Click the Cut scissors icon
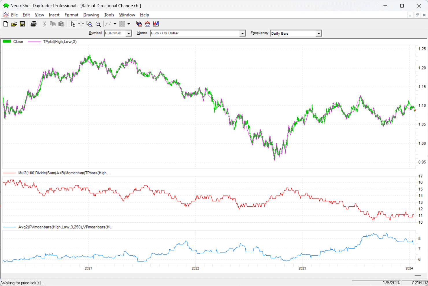The height and width of the screenshot is (286, 428). click(x=45, y=24)
